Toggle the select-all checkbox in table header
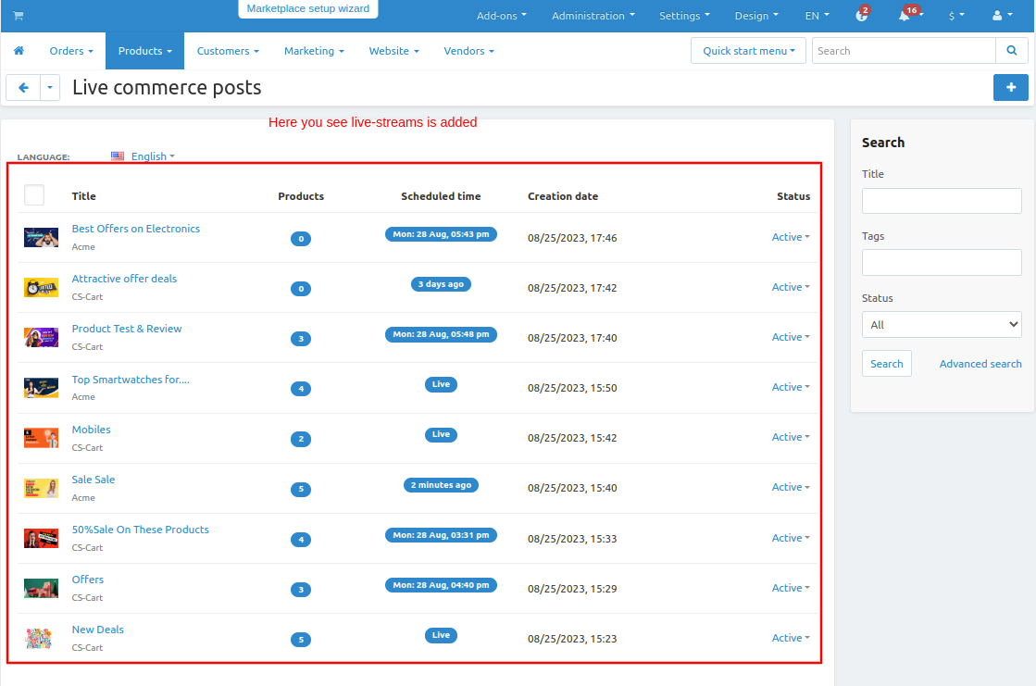This screenshot has height=686, width=1036. (x=34, y=195)
